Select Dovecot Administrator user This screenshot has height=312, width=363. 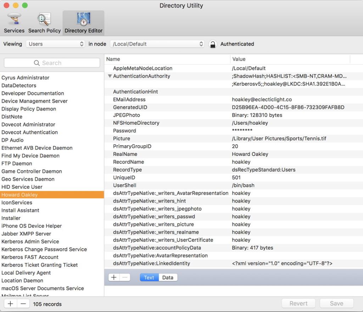pyautogui.click(x=52, y=124)
